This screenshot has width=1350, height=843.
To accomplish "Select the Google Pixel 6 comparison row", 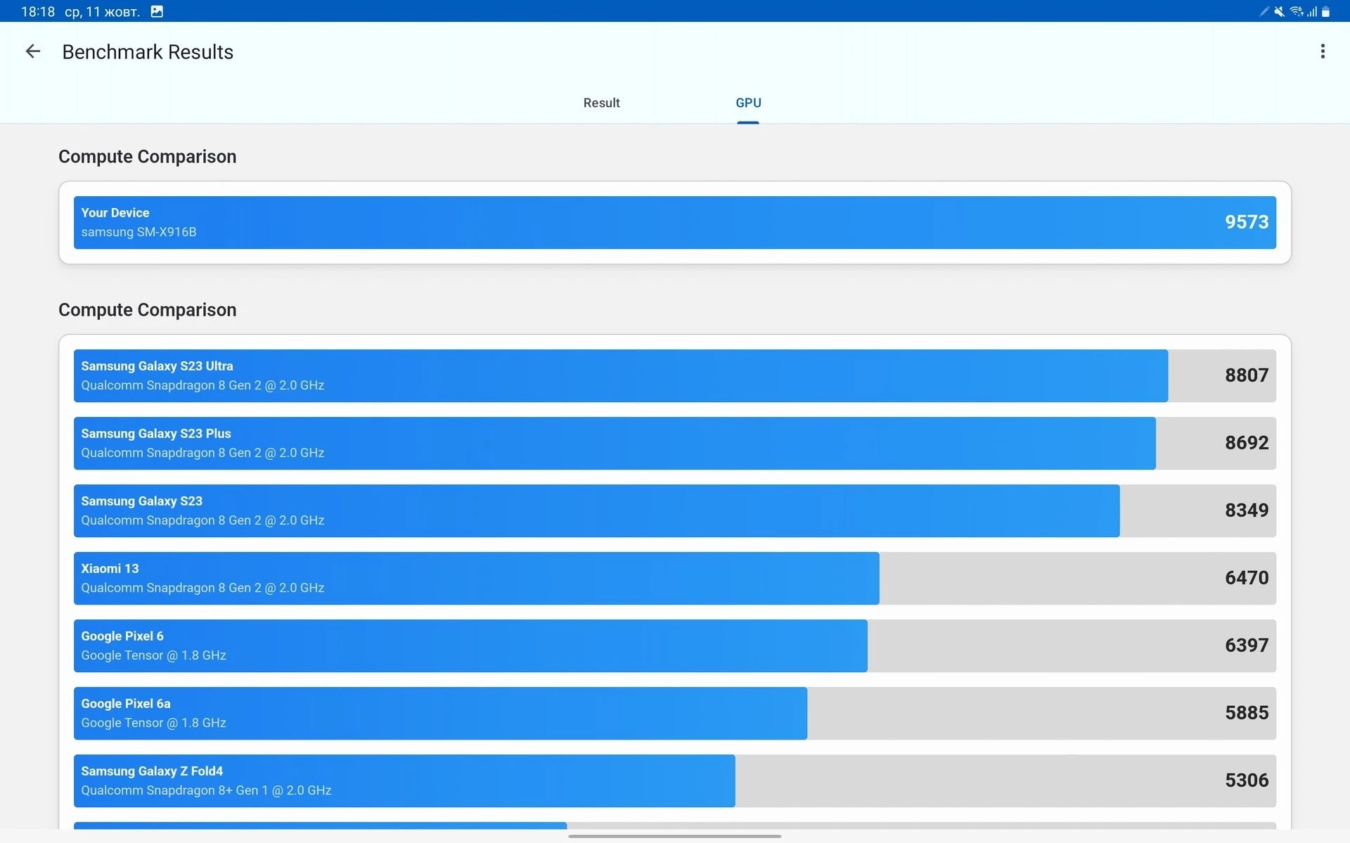I will [674, 645].
